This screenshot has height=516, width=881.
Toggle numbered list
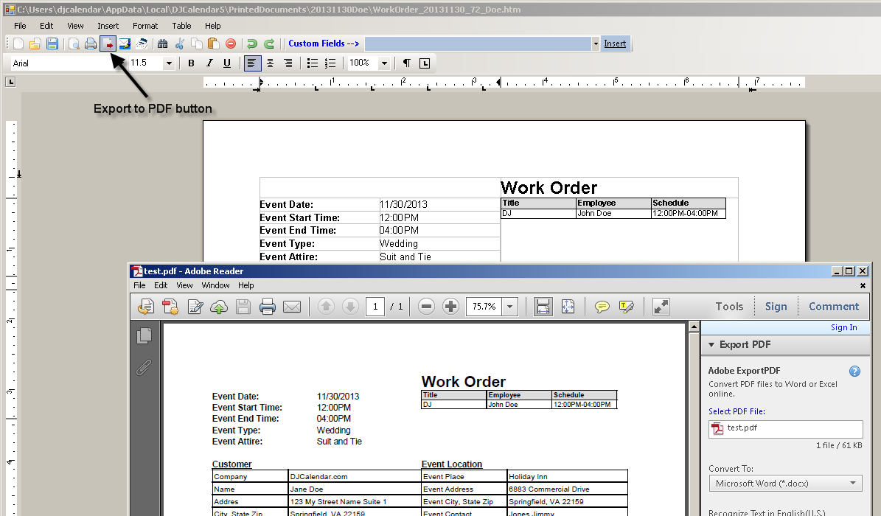[x=330, y=63]
